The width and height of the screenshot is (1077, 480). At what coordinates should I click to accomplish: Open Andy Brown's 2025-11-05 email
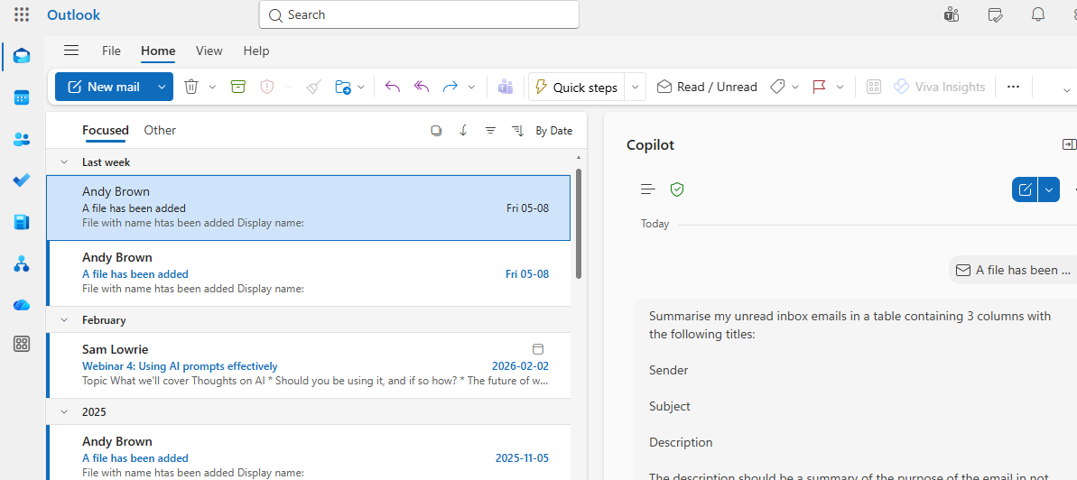click(309, 453)
